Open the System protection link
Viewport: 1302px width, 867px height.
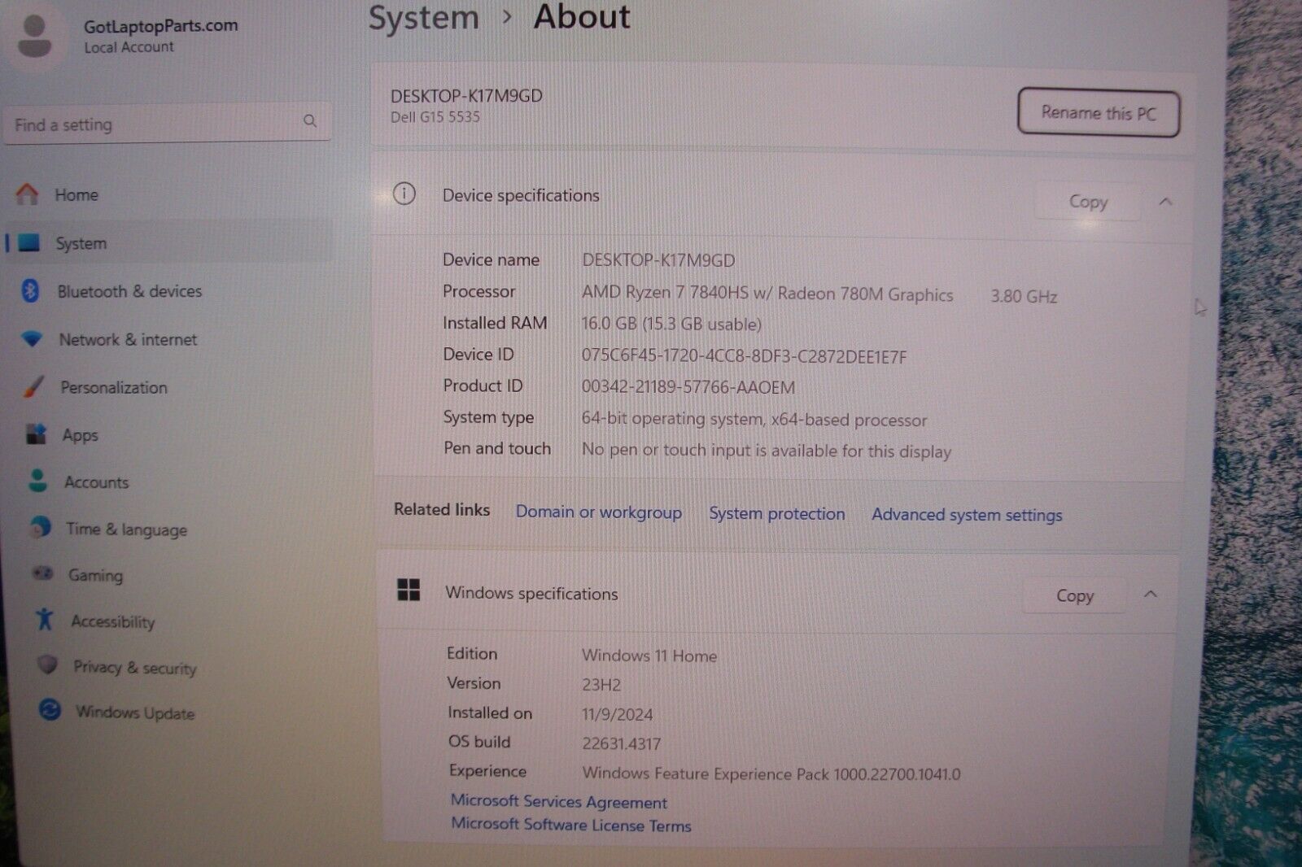[x=777, y=514]
